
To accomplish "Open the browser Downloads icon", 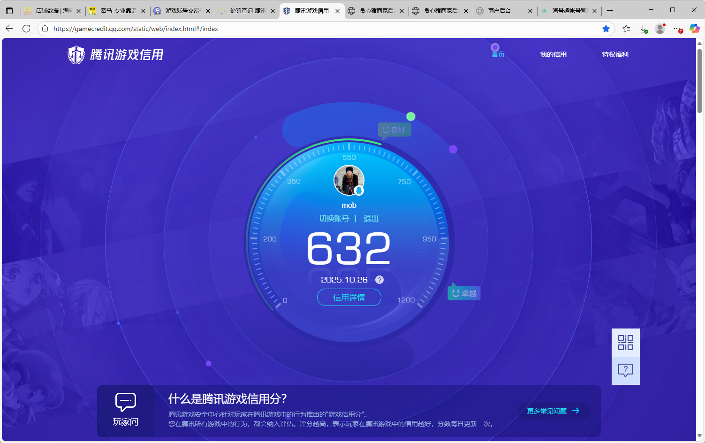I will pos(643,29).
